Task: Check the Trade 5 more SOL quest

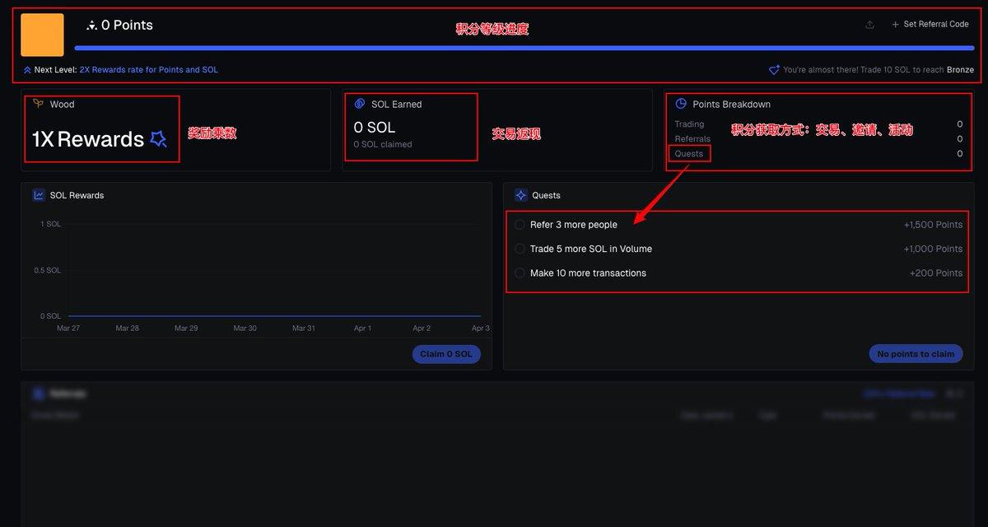Action: (x=520, y=249)
